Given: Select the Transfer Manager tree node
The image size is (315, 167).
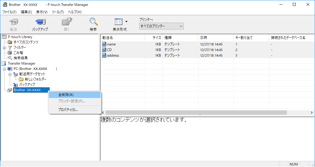Looking at the screenshot, I should click(x=22, y=63).
